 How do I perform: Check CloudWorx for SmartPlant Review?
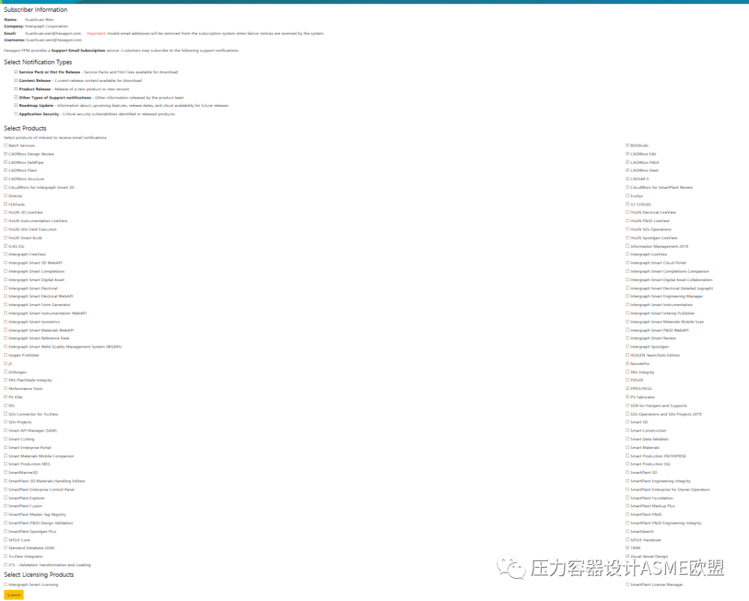(x=628, y=187)
